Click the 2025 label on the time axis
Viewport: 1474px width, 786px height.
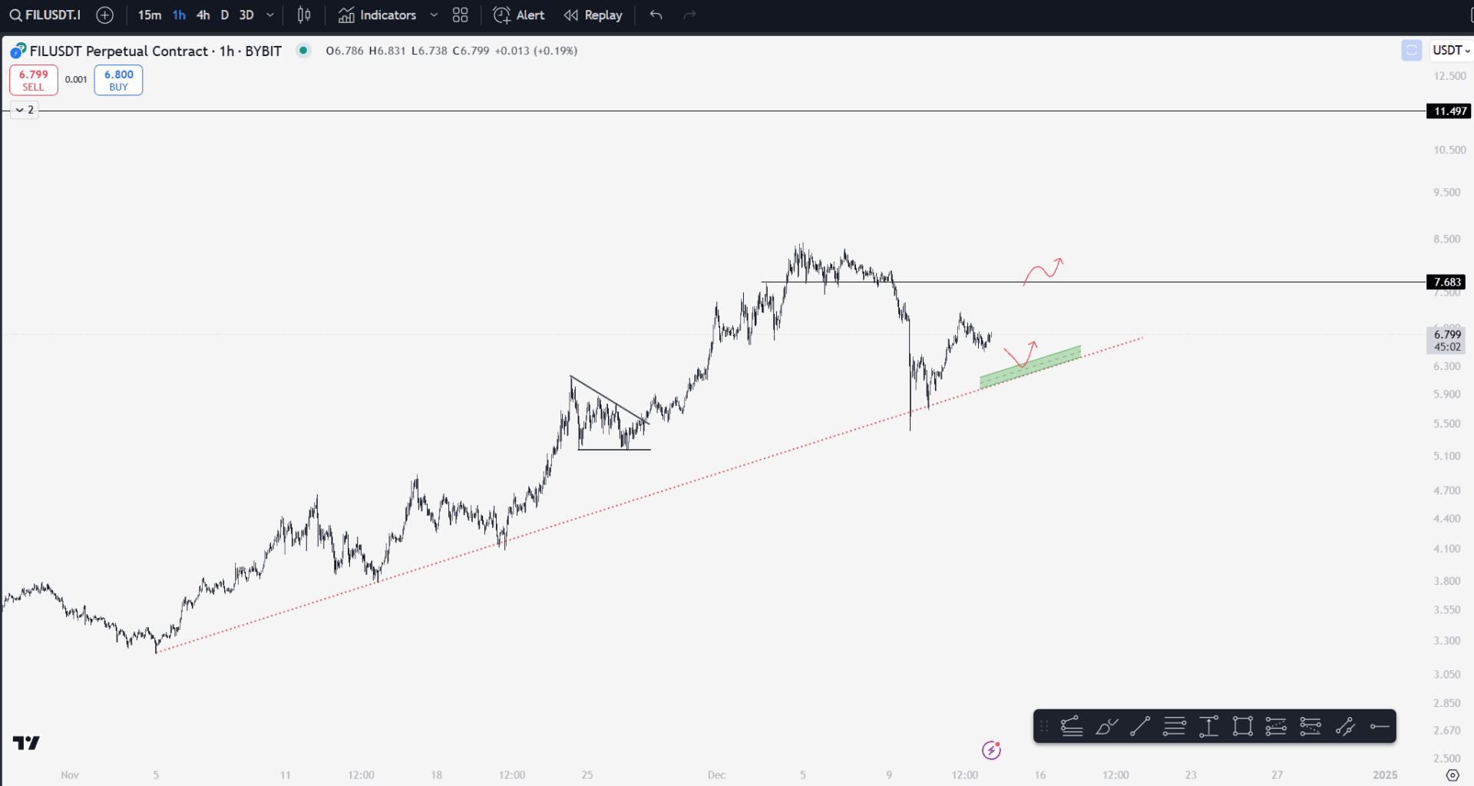(1385, 775)
